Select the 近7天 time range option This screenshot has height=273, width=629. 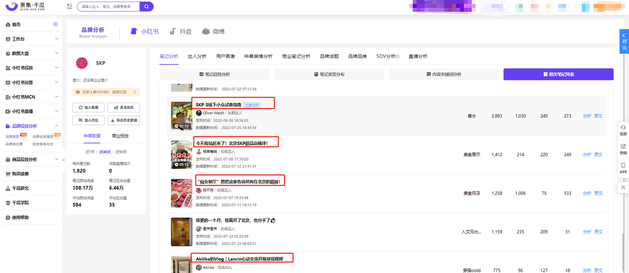90,152
